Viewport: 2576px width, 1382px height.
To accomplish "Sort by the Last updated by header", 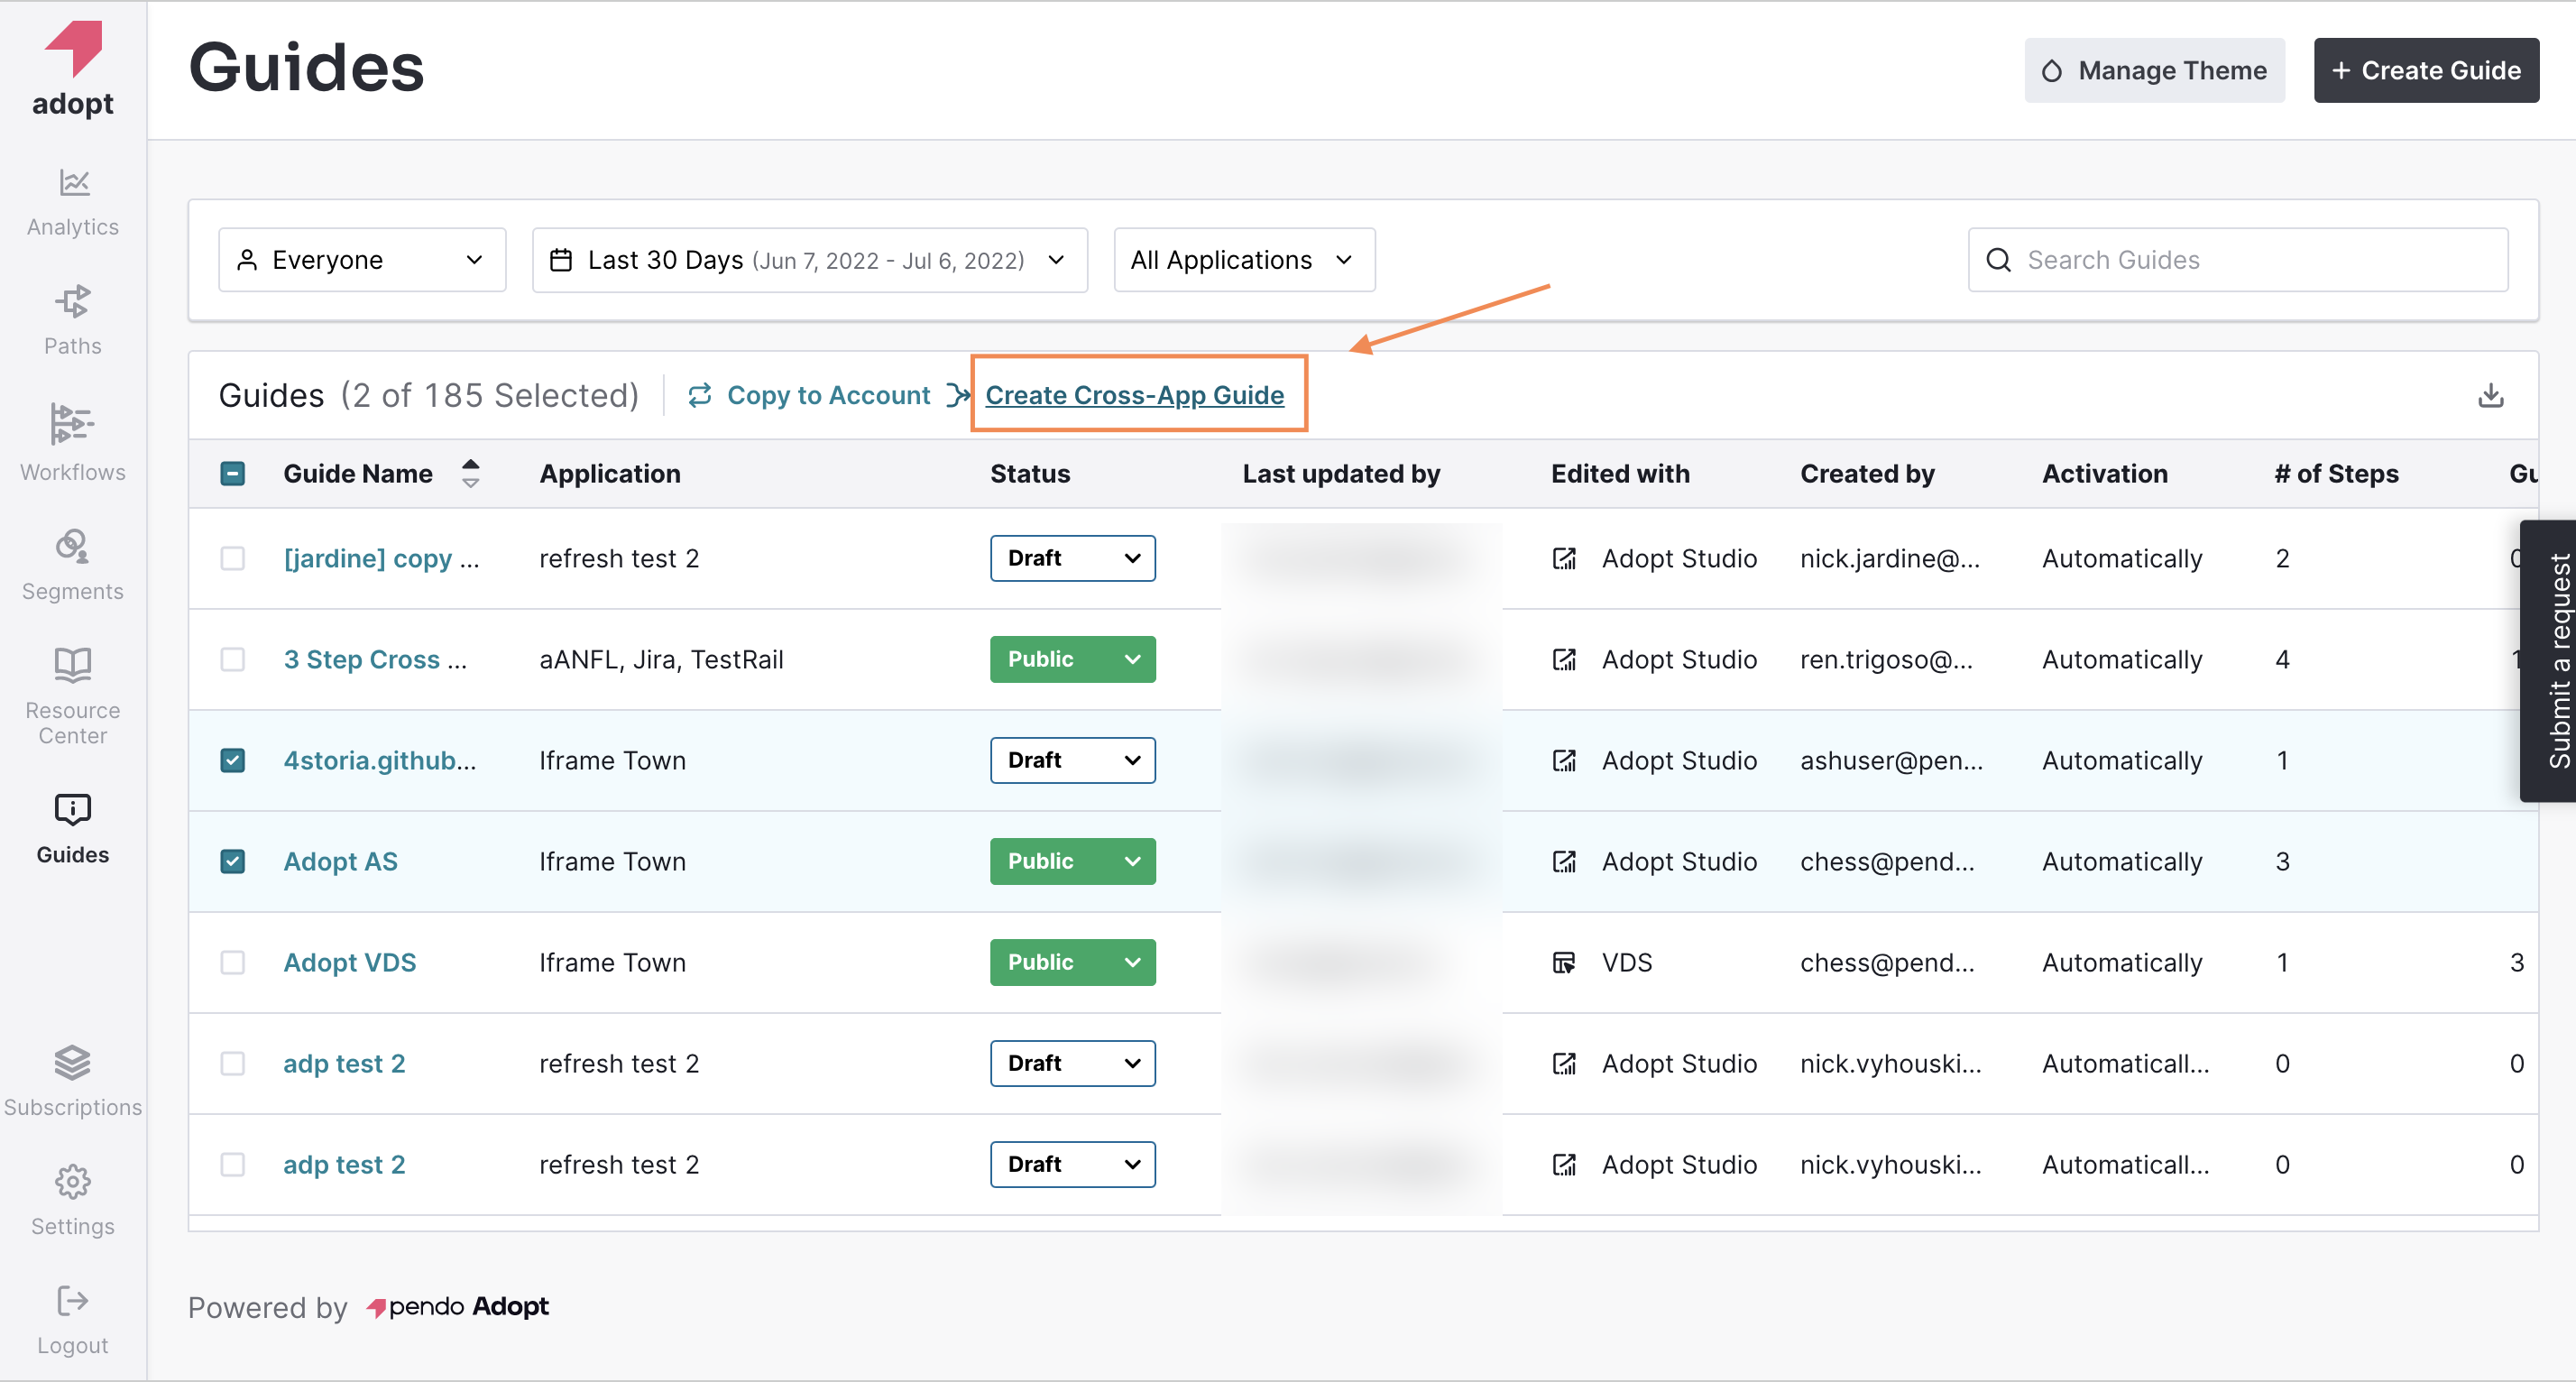I will pos(1341,473).
